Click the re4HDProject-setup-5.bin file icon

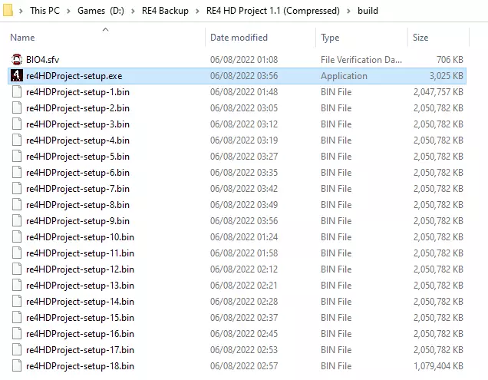pos(17,157)
